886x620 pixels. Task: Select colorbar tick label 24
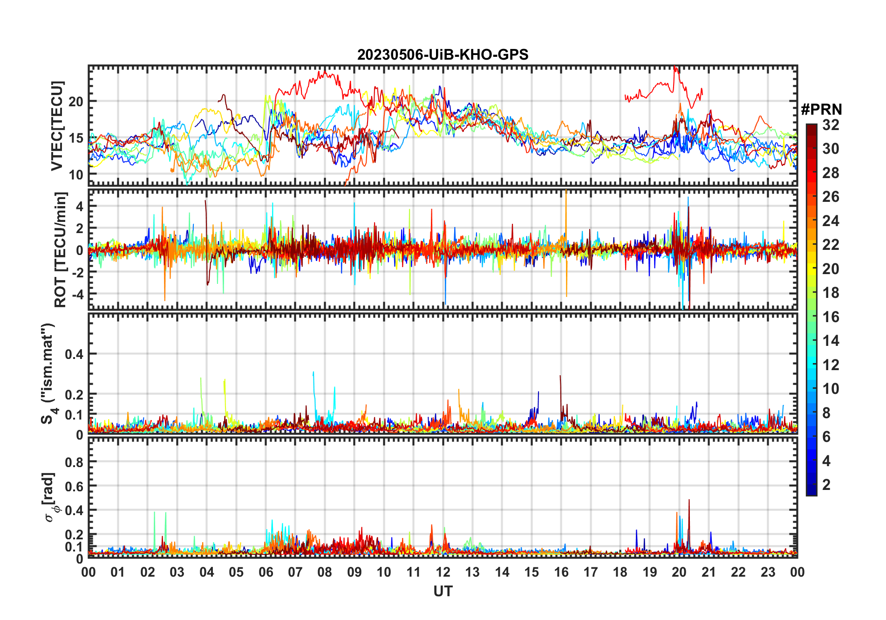pos(831,221)
